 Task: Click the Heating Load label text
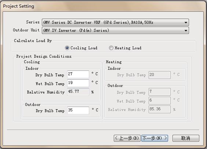(x=128, y=48)
